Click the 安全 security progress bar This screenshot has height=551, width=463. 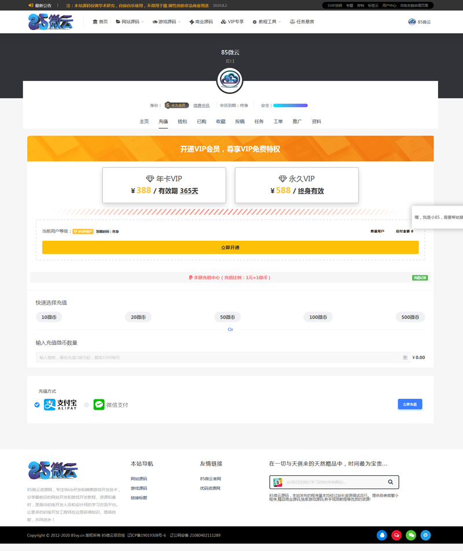pyautogui.click(x=291, y=105)
